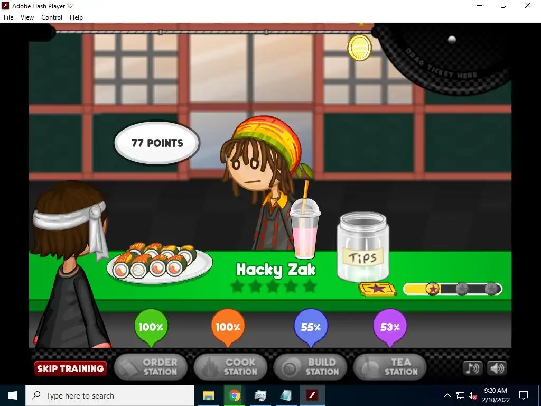This screenshot has height=406, width=541.
Task: Toggle the game music
Action: click(473, 368)
